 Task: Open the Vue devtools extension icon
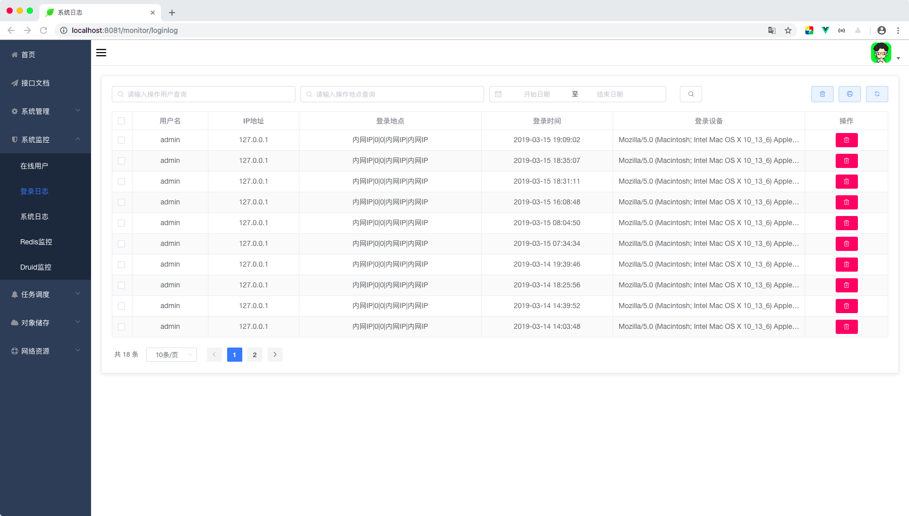click(826, 30)
